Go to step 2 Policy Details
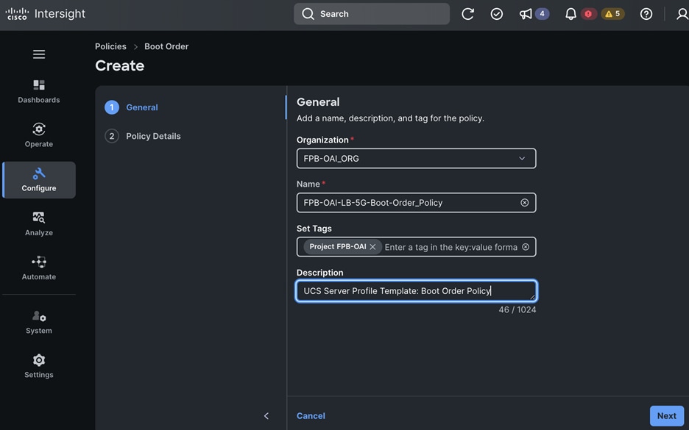689x430 pixels. pos(142,136)
